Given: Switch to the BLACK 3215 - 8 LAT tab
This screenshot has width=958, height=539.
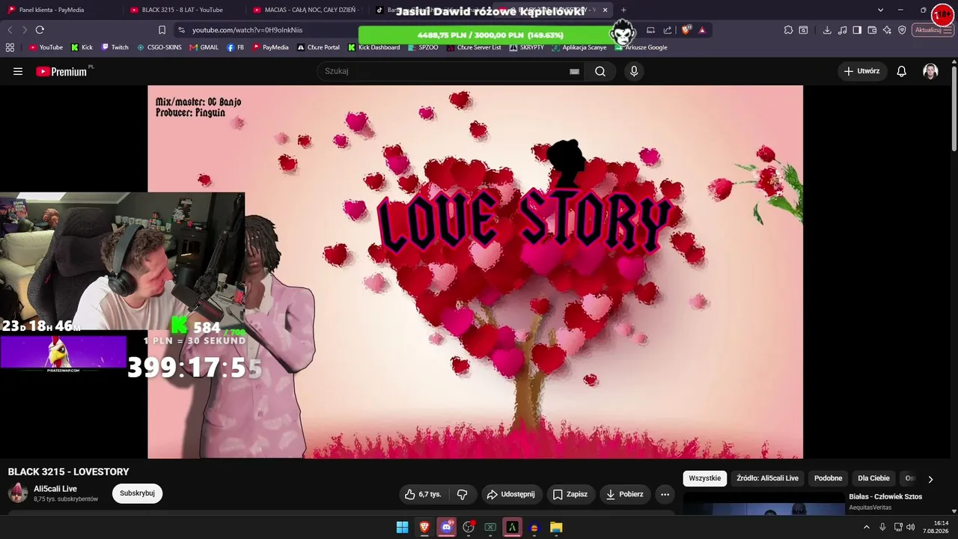Looking at the screenshot, I should coord(183,10).
